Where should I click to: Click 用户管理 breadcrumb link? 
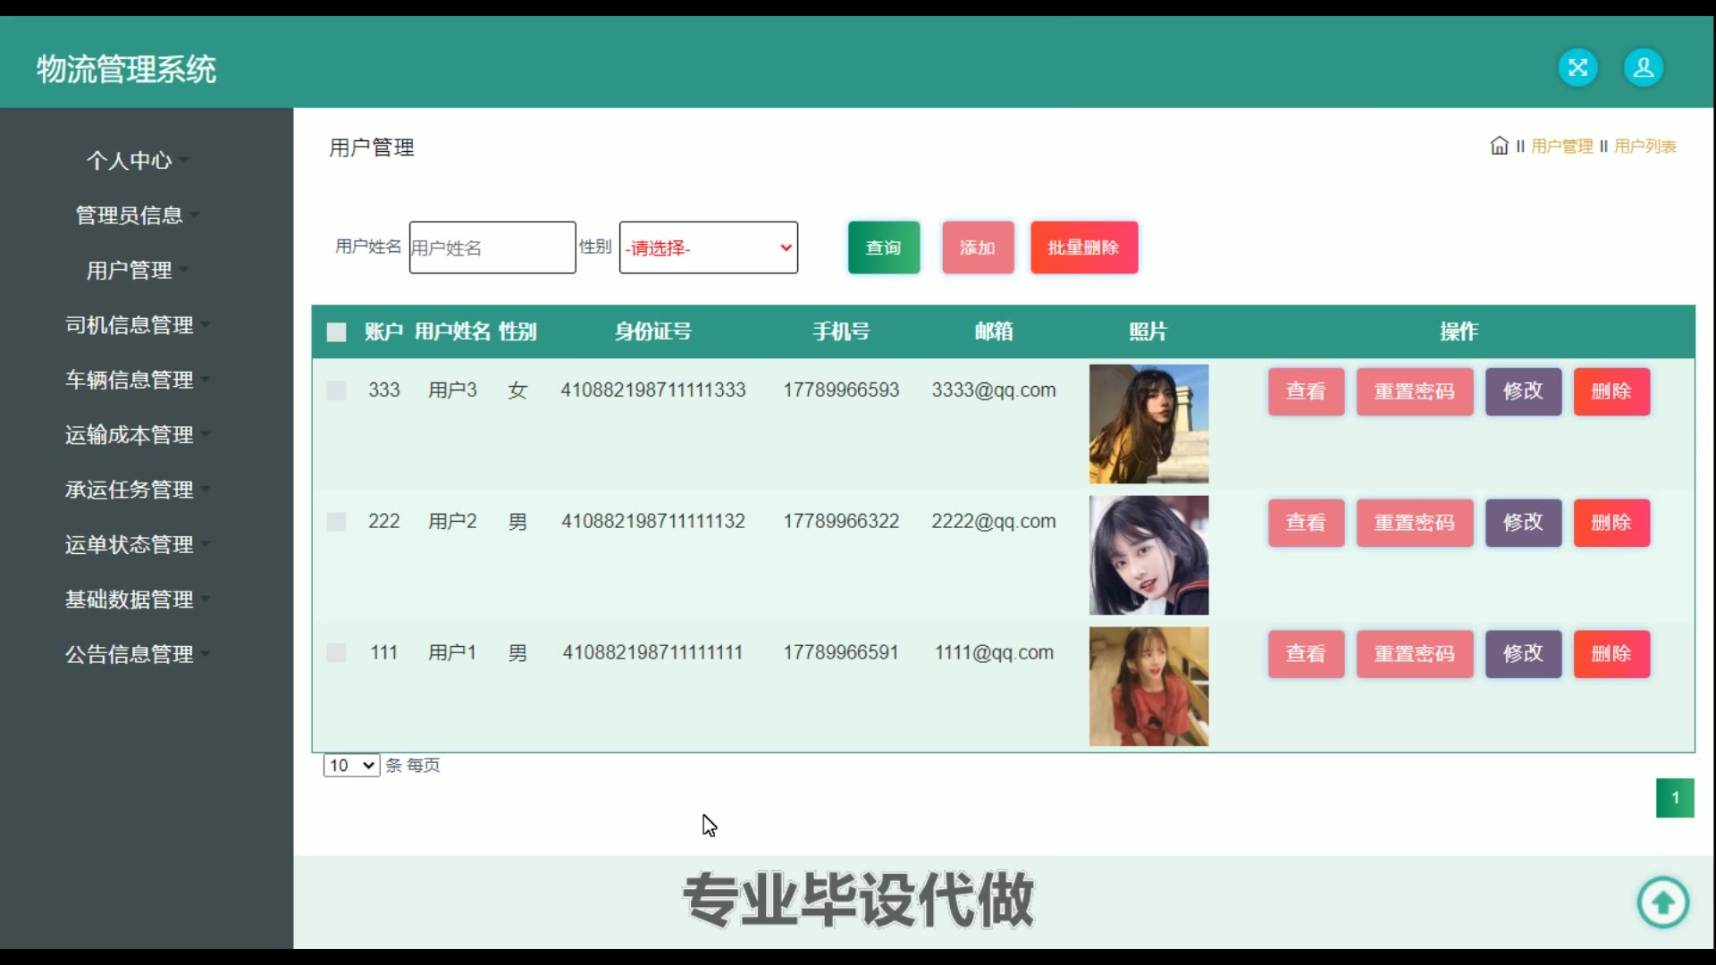point(1561,147)
